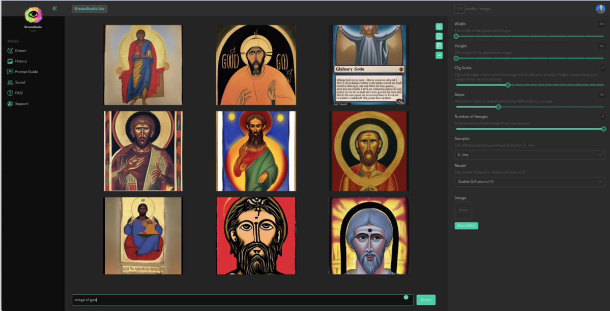Click the Cfg Scale slider handle
The height and width of the screenshot is (311, 610).
pos(508,85)
